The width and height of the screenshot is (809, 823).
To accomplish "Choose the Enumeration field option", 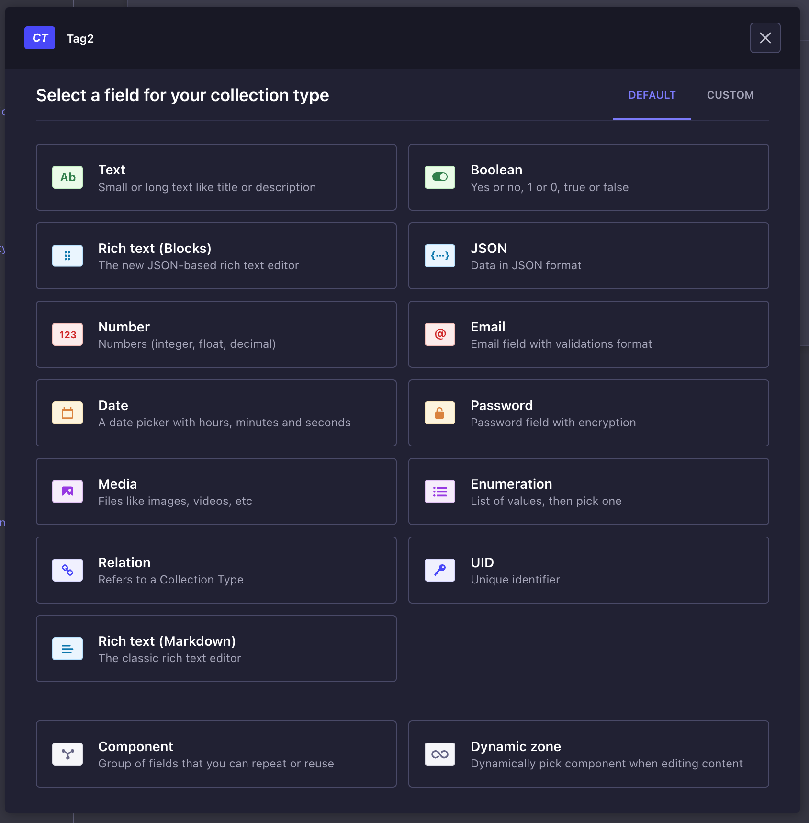I will point(589,492).
